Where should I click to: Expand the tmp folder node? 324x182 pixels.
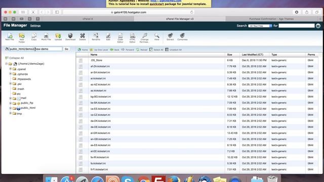10,113
